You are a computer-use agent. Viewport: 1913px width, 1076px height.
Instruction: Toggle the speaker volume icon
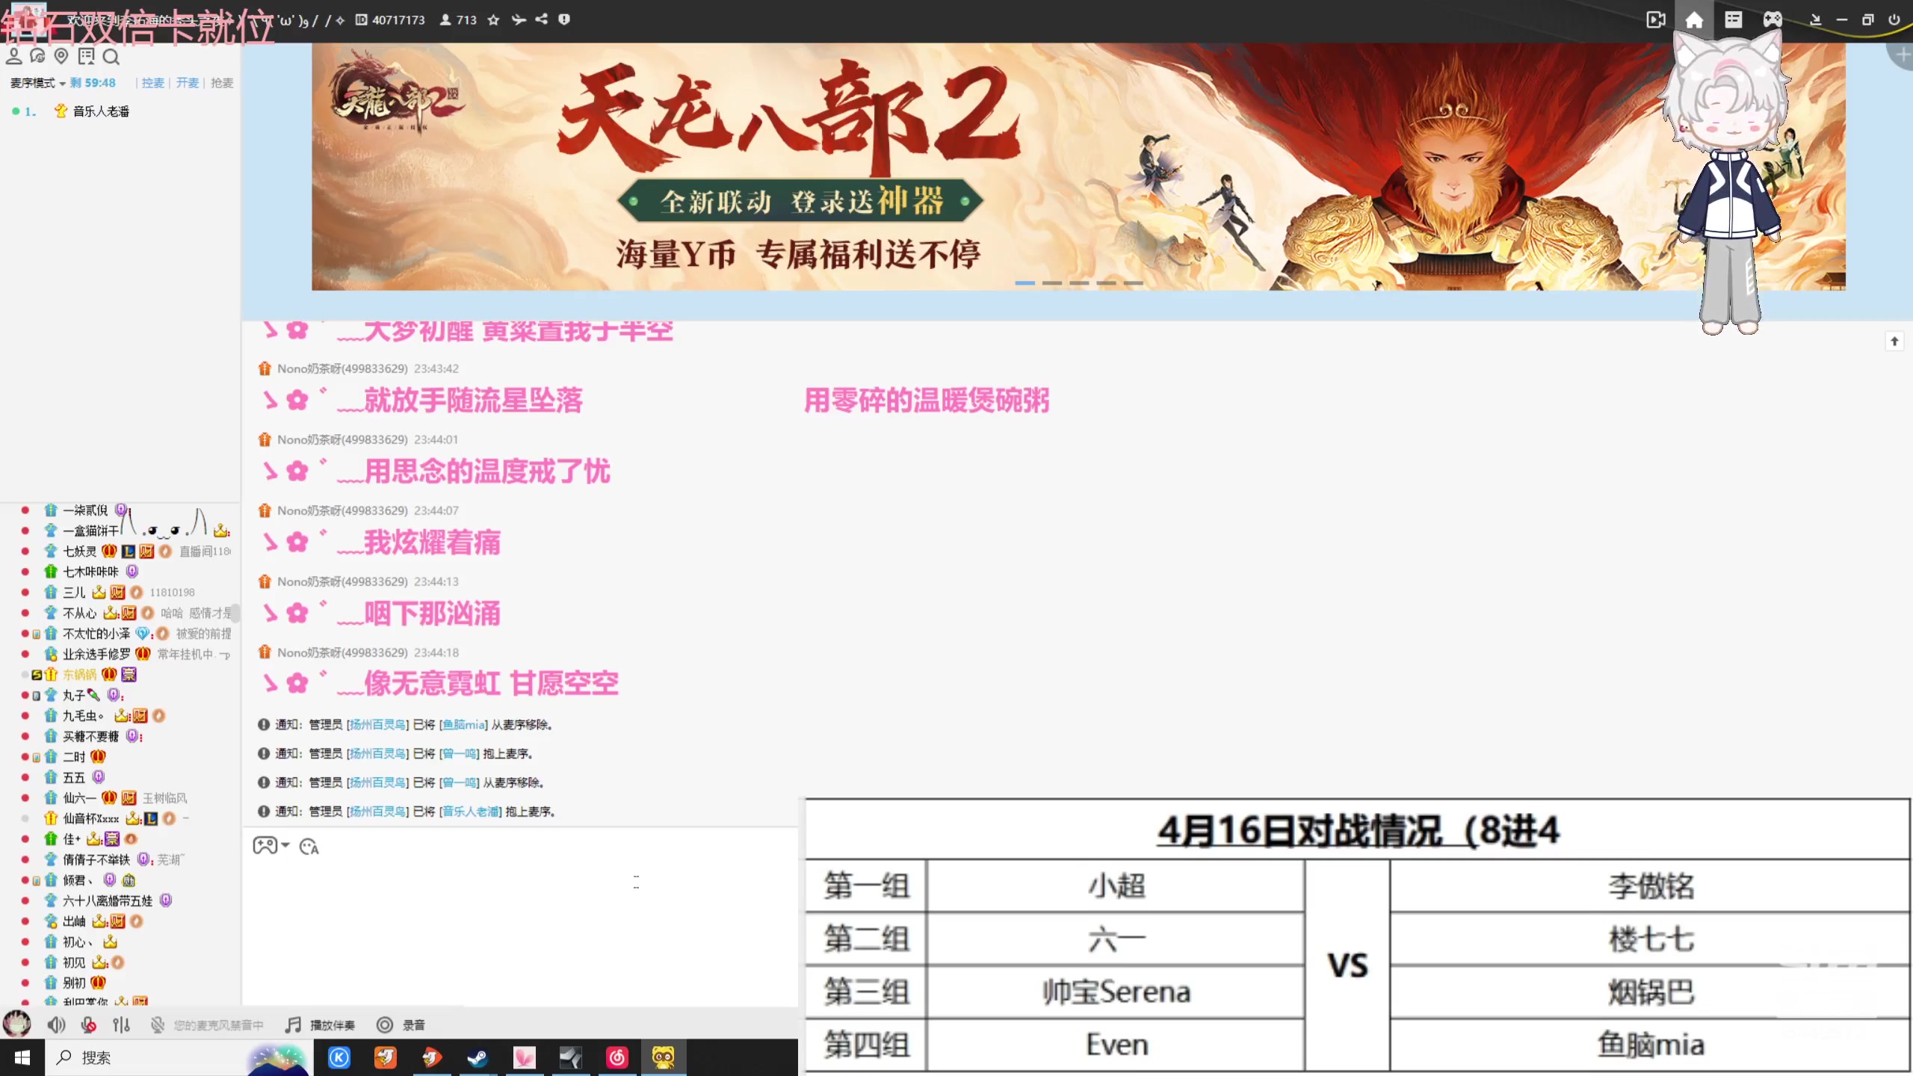[56, 1024]
